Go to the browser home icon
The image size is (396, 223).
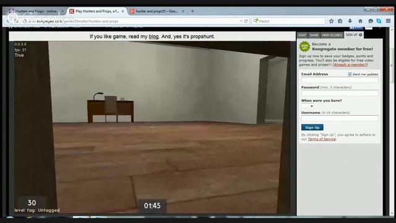pos(360,21)
